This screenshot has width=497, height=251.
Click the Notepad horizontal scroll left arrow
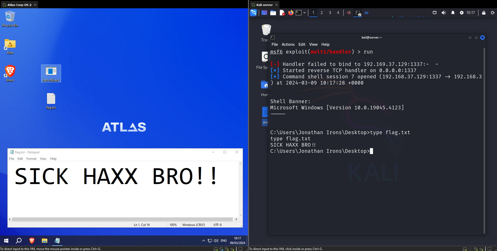(10, 219)
